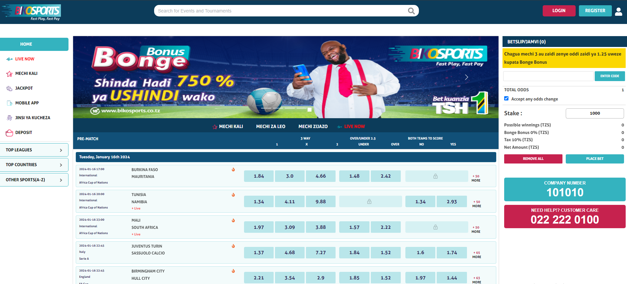627x284 pixels.
Task: Click hot flame icon for Birmingham City match
Action: [233, 271]
